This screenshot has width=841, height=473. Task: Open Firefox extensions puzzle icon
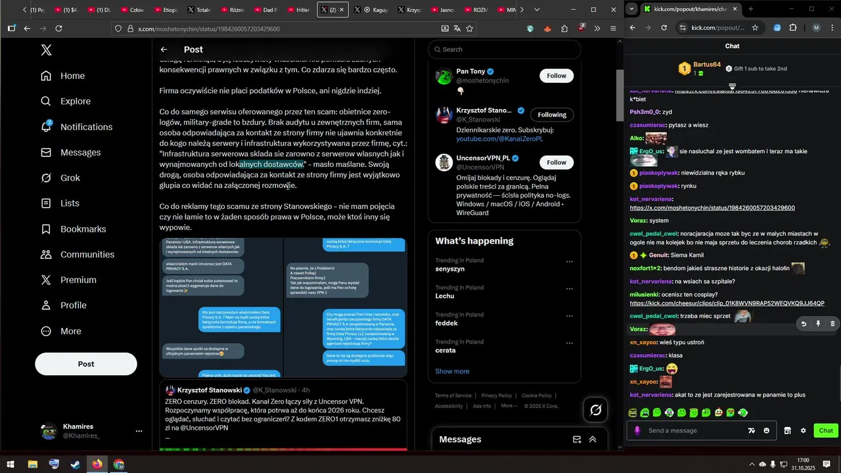click(564, 28)
